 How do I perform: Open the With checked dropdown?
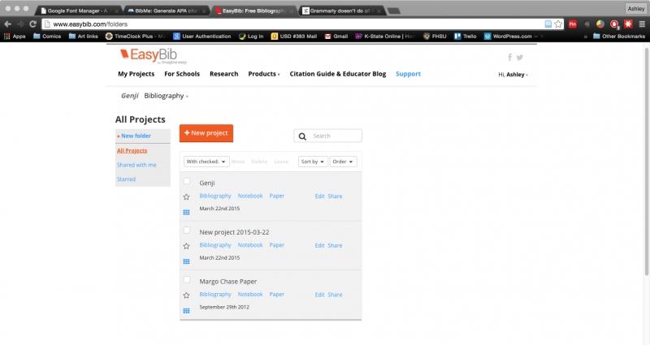coord(206,162)
